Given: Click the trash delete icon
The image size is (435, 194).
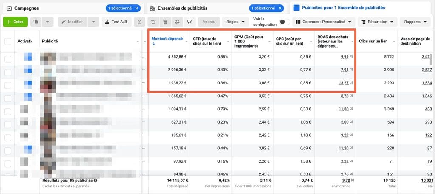Looking at the screenshot, I should coord(165,22).
